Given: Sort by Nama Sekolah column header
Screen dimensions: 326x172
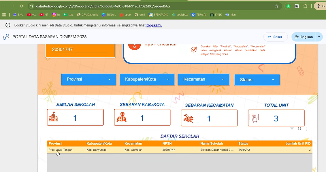Looking at the screenshot, I should (212, 143).
